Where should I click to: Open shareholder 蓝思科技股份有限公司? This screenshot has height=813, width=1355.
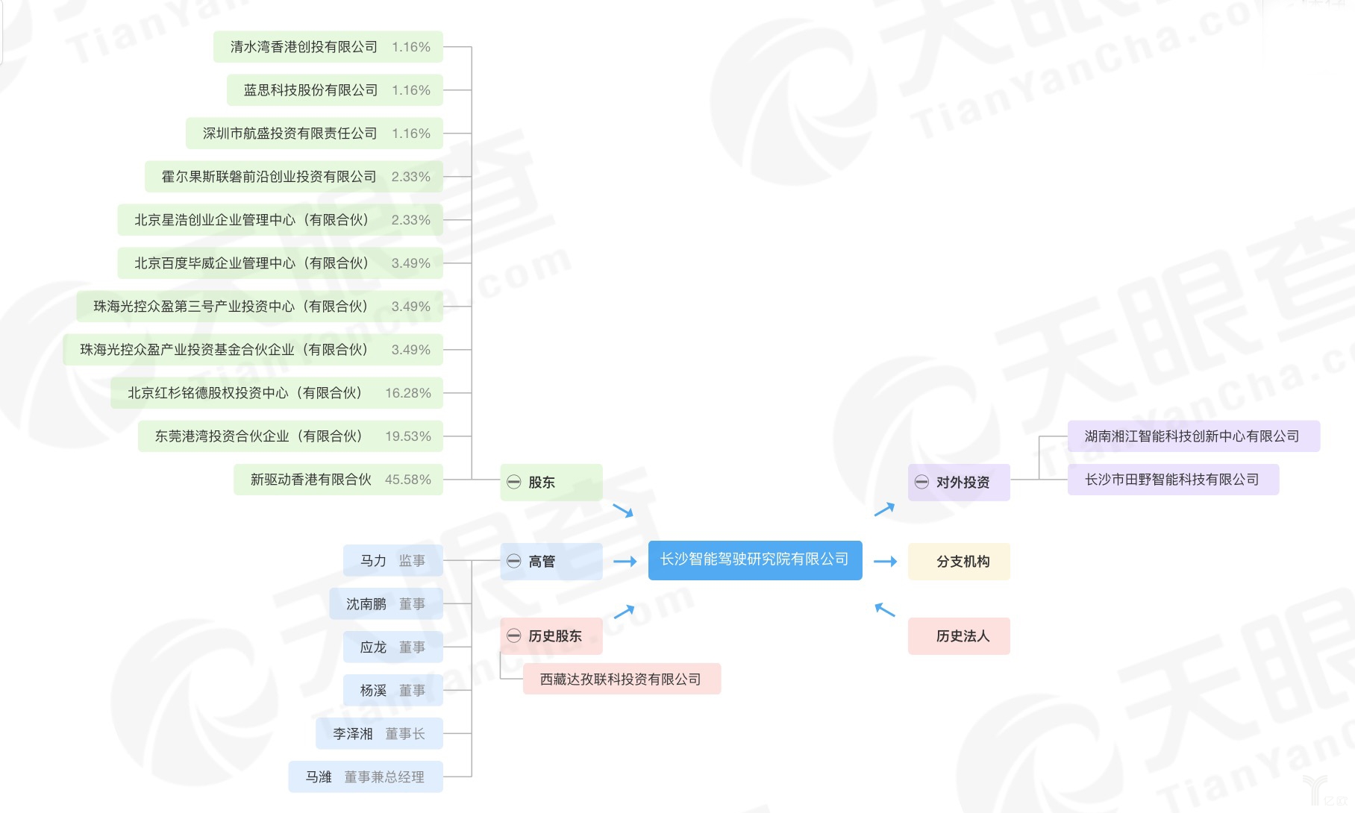335,90
